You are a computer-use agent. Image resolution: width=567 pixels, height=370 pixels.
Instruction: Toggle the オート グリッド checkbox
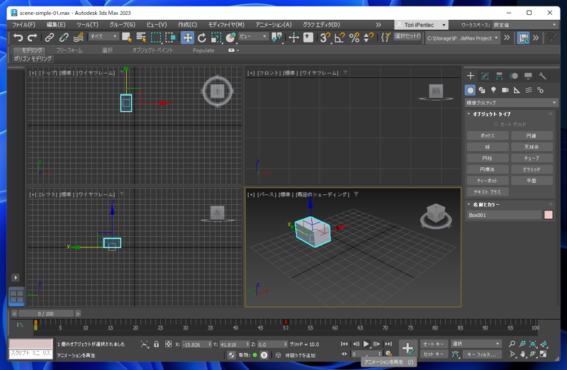(x=496, y=125)
